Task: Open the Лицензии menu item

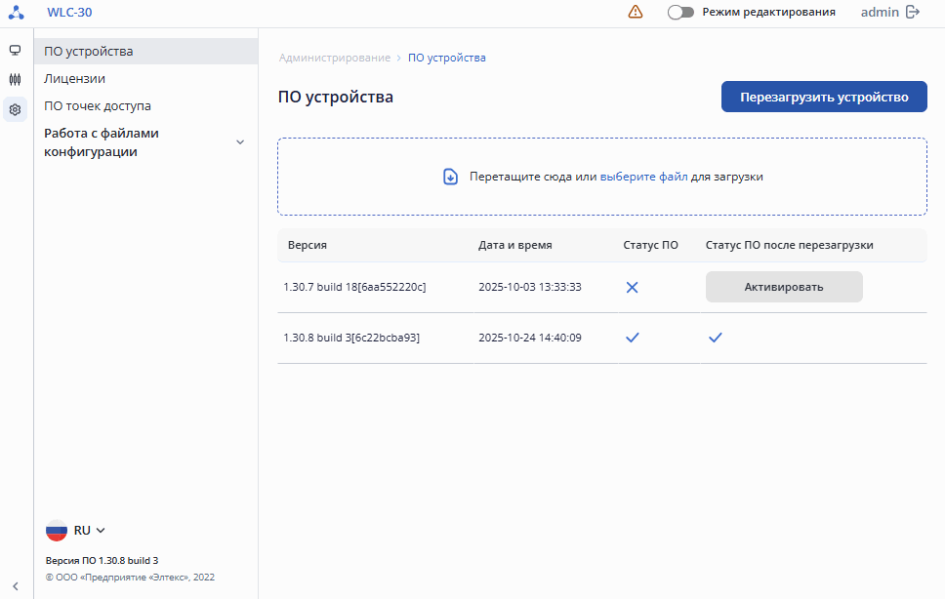Action: (x=75, y=78)
